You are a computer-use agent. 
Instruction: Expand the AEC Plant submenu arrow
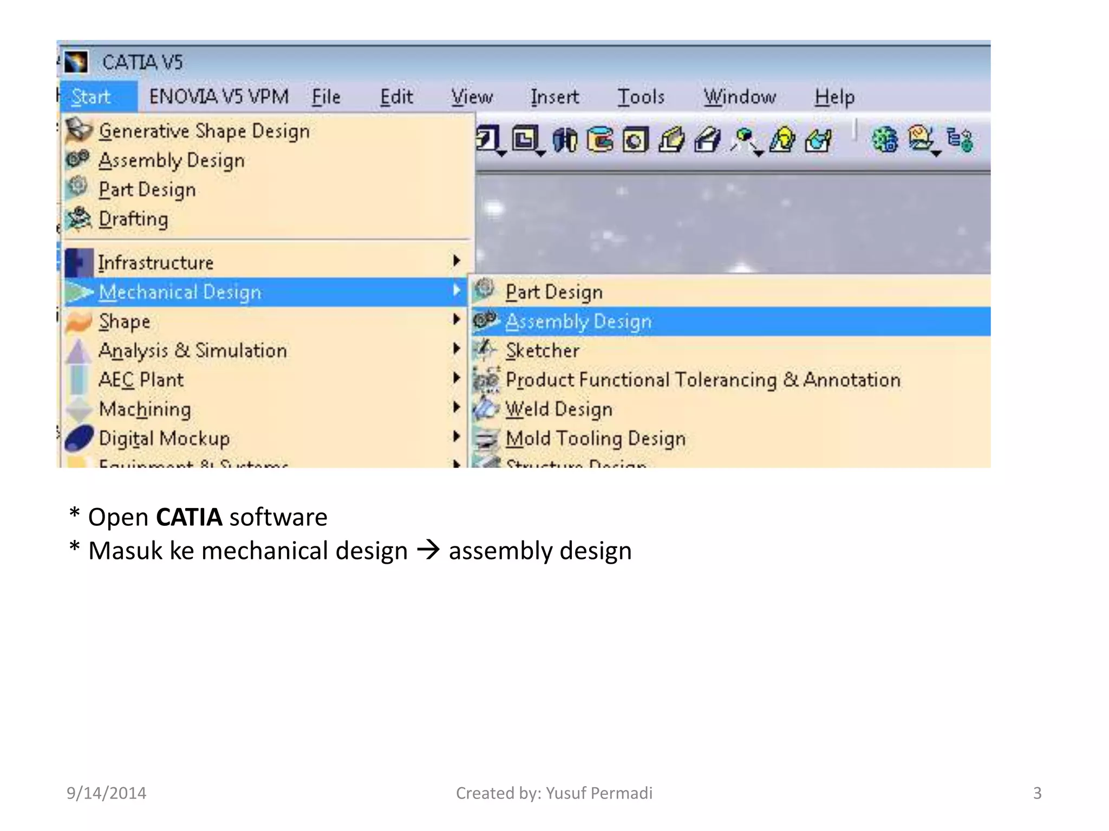click(456, 378)
